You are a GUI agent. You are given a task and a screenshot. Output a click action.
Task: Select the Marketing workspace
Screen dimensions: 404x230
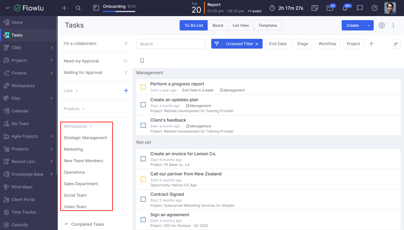[x=73, y=149]
